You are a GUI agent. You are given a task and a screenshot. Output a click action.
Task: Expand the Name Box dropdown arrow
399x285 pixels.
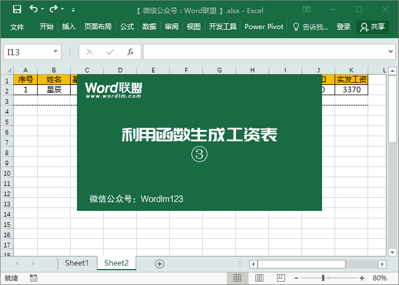[55, 52]
